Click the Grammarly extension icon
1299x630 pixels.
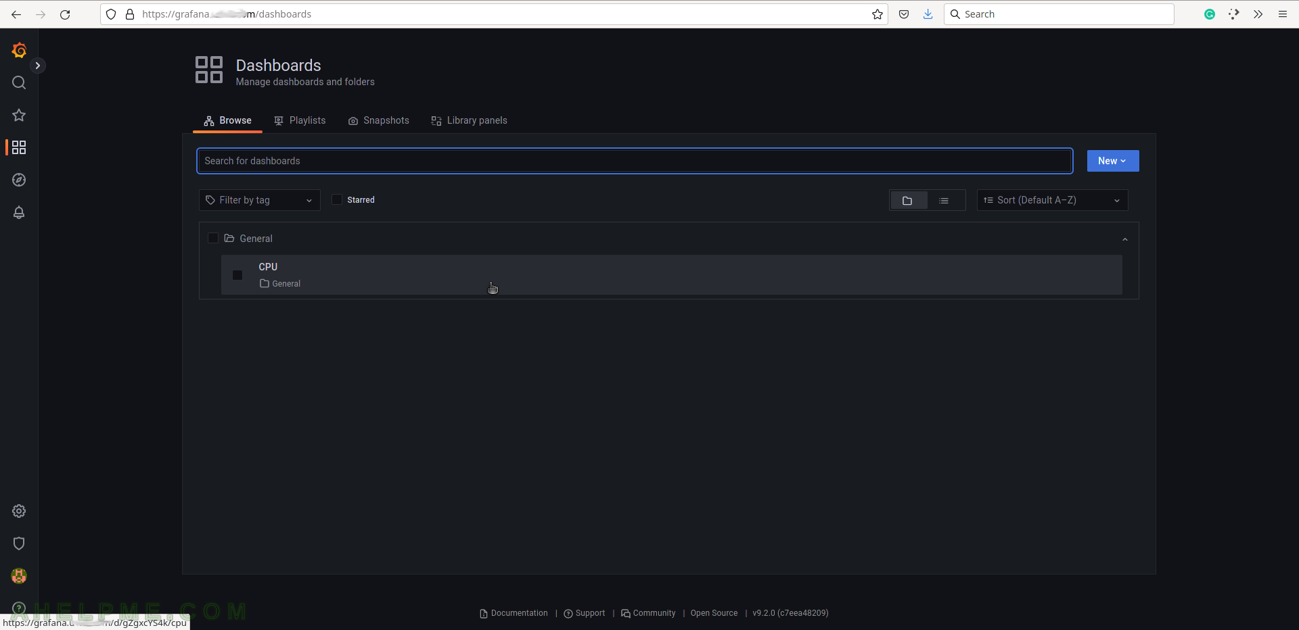[x=1210, y=14]
